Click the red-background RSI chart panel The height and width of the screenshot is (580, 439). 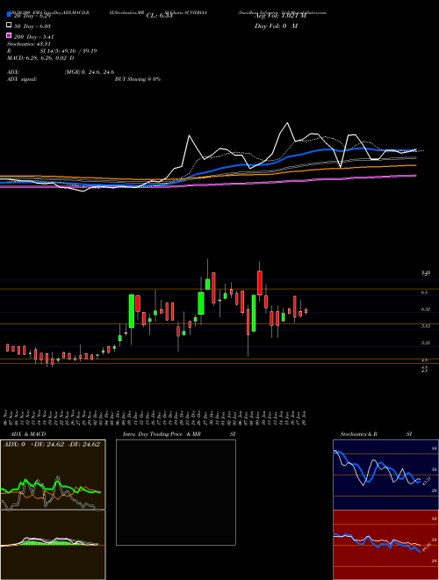pos(385,545)
